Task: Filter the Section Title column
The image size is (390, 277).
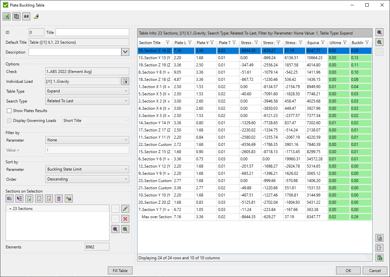Action: [x=168, y=42]
